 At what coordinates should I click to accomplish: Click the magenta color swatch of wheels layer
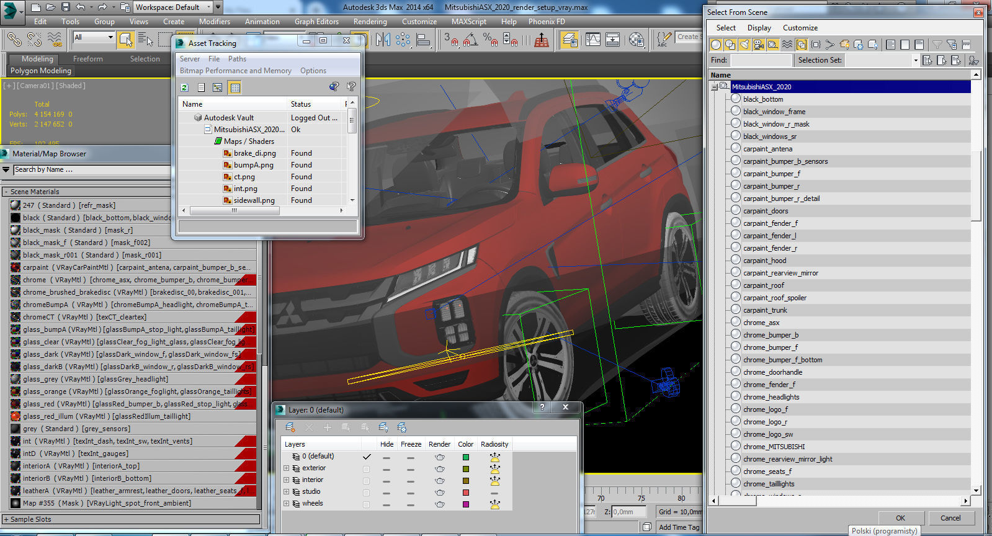pyautogui.click(x=466, y=504)
